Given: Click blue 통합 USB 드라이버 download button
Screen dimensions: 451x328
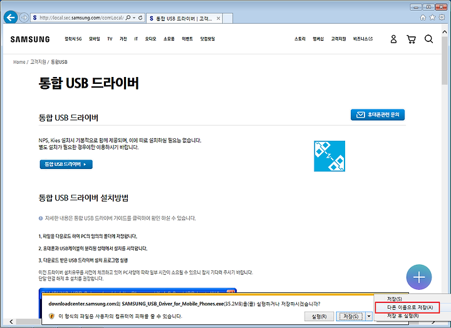Looking at the screenshot, I should pyautogui.click(x=66, y=165).
